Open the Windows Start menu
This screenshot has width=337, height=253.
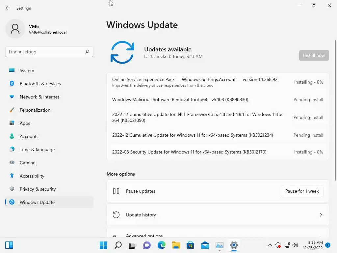[x=103, y=245]
